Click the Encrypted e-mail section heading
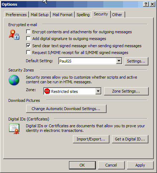157x173 pixels. (x=23, y=25)
